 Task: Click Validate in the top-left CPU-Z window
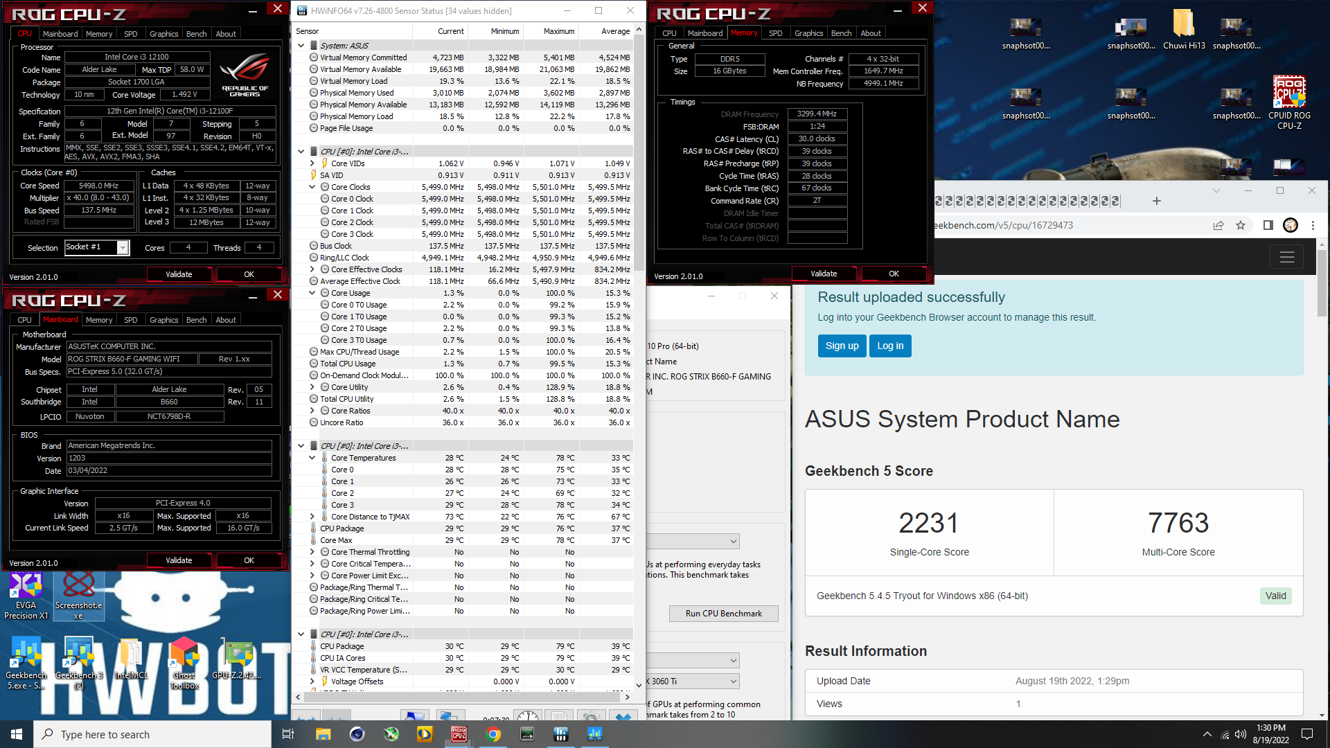[179, 274]
